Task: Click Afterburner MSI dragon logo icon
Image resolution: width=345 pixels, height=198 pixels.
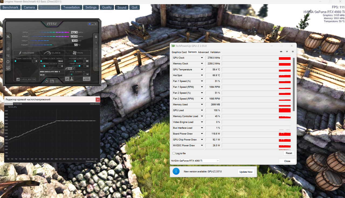Action: click(x=8, y=36)
